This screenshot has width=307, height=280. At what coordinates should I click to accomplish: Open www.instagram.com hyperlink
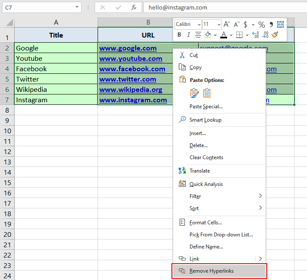[133, 100]
